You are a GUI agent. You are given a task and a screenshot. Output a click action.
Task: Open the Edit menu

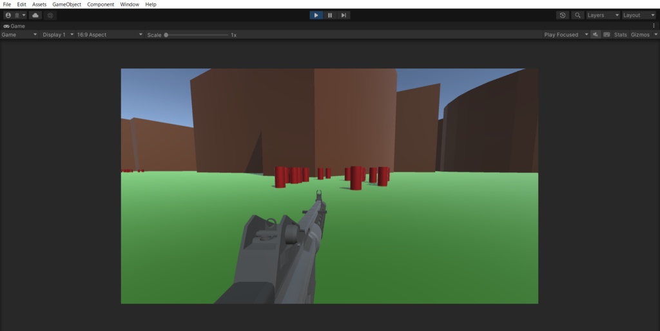click(21, 5)
